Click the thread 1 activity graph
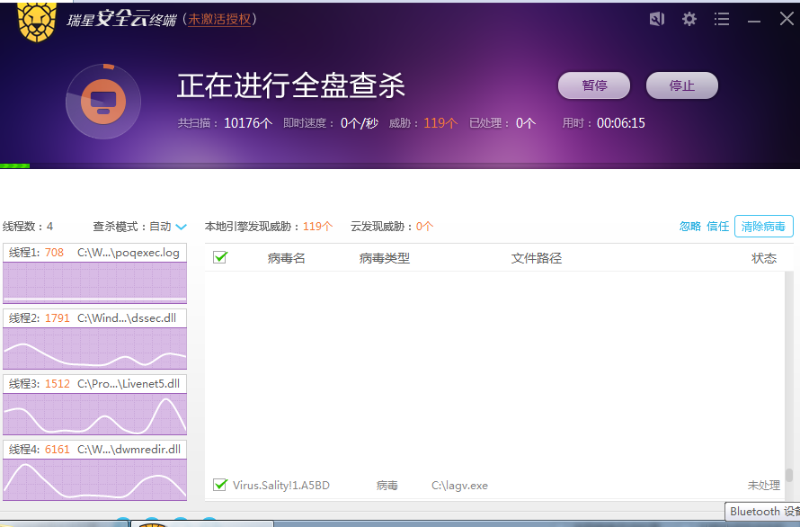The width and height of the screenshot is (800, 527). pyautogui.click(x=95, y=282)
